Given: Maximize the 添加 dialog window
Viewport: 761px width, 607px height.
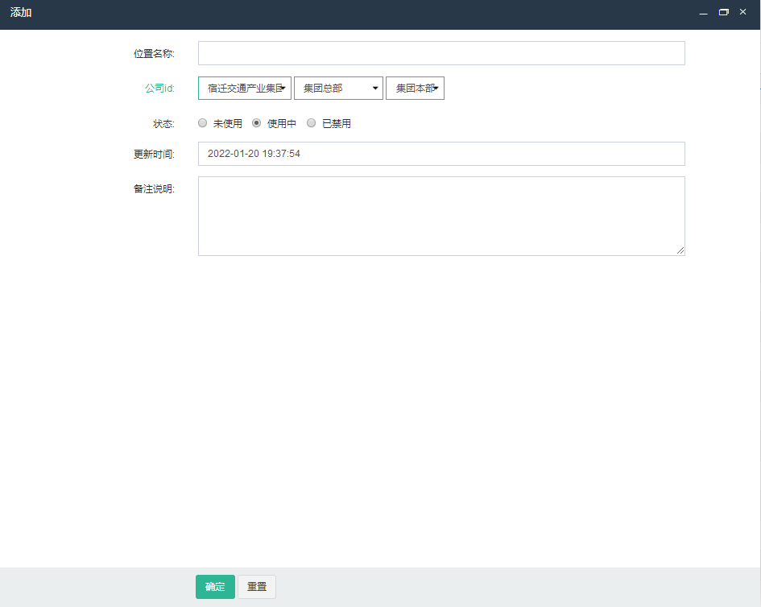Looking at the screenshot, I should point(723,13).
